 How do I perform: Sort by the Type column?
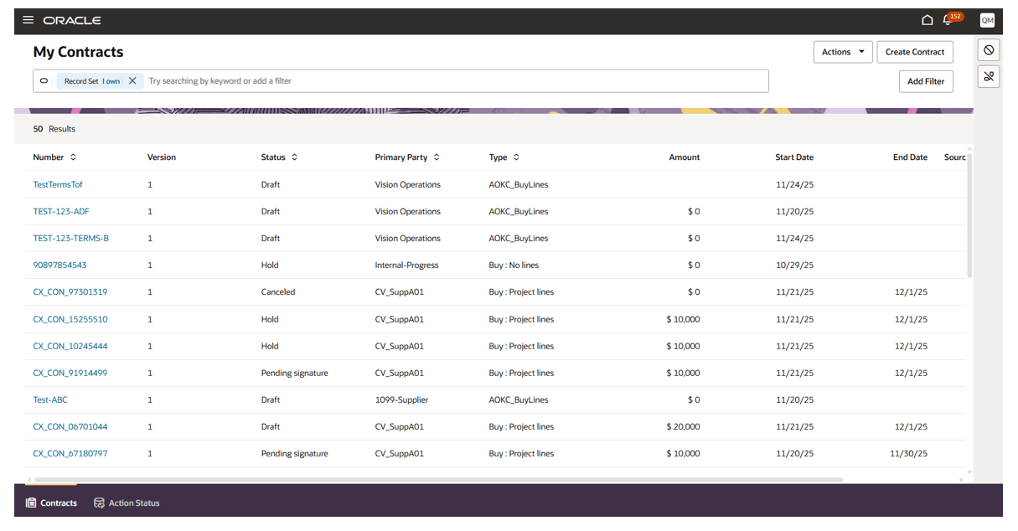point(516,157)
